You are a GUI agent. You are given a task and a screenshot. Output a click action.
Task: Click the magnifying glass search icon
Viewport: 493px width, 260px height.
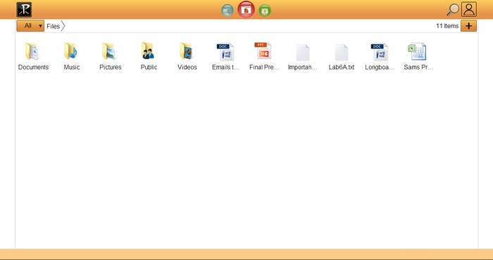[453, 10]
